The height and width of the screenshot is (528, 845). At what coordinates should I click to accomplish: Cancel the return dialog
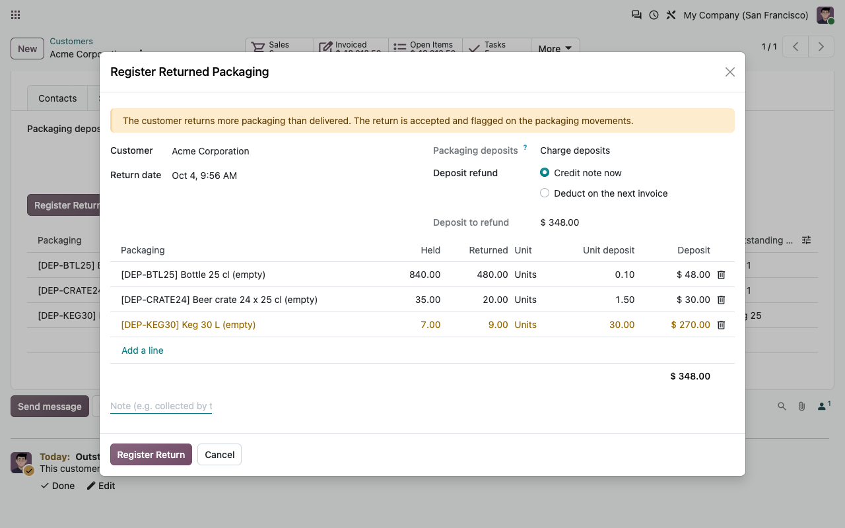pos(220,455)
